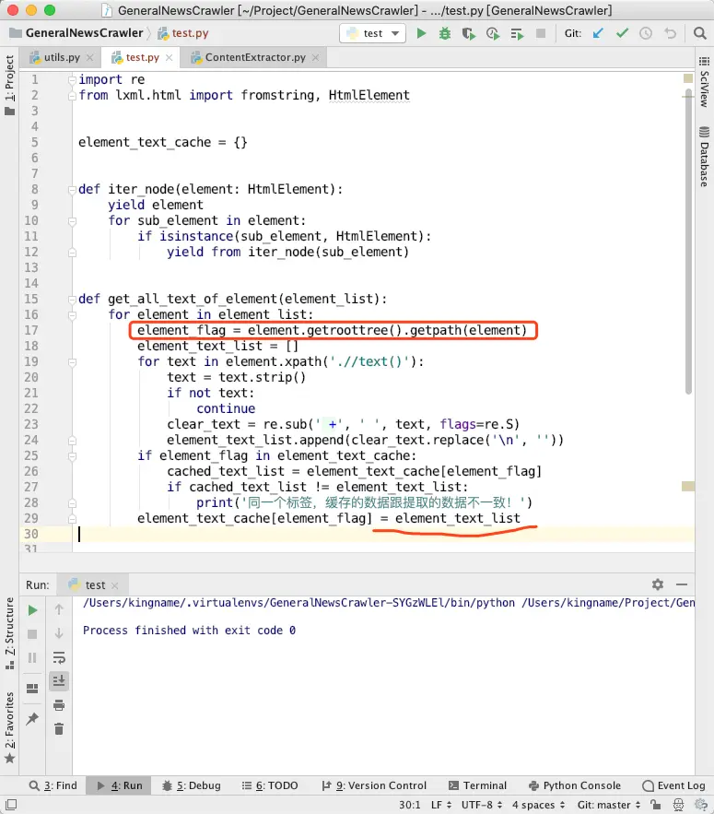Viewport: 714px width, 814px height.
Task: Open concurrency diagram run icon in toolbar
Action: tap(517, 33)
